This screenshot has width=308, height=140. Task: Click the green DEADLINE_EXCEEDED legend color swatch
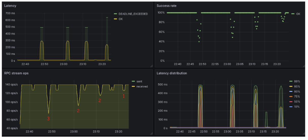coord(115,14)
